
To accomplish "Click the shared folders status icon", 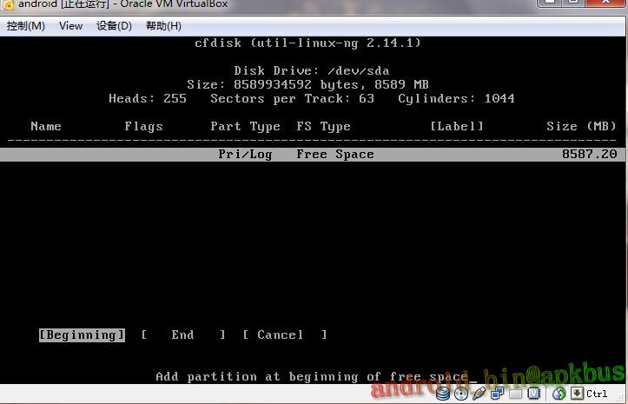I will pyautogui.click(x=515, y=394).
